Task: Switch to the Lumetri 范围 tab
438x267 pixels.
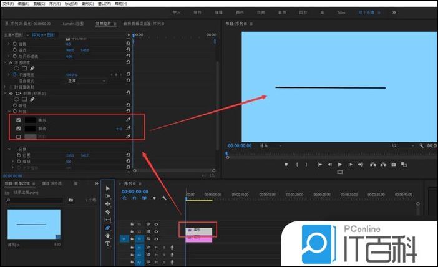Action: pos(73,23)
